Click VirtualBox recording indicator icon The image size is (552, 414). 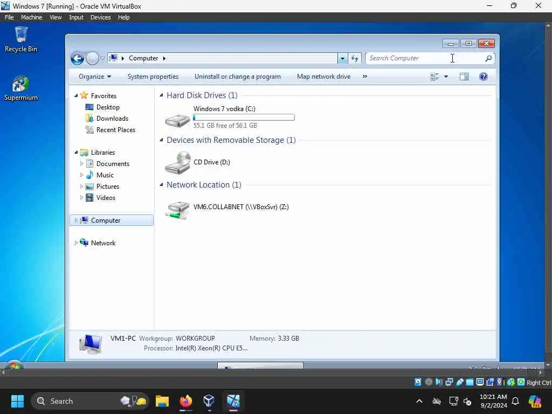click(490, 382)
